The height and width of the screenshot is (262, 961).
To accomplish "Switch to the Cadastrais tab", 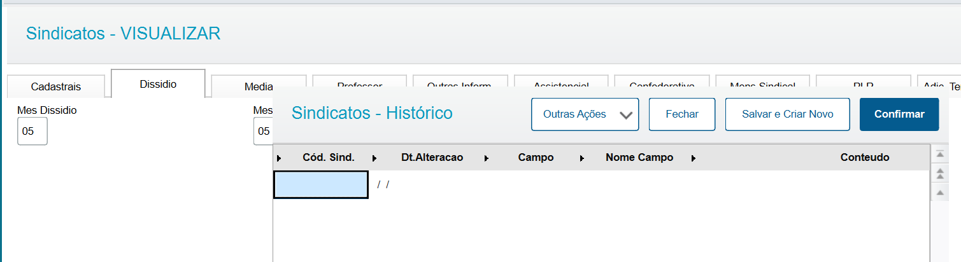I will (x=56, y=86).
